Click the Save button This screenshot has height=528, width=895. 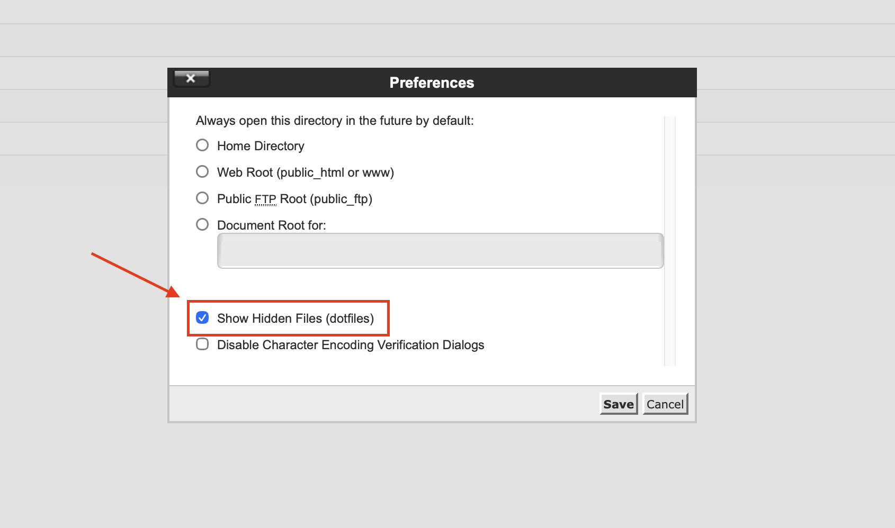(618, 404)
